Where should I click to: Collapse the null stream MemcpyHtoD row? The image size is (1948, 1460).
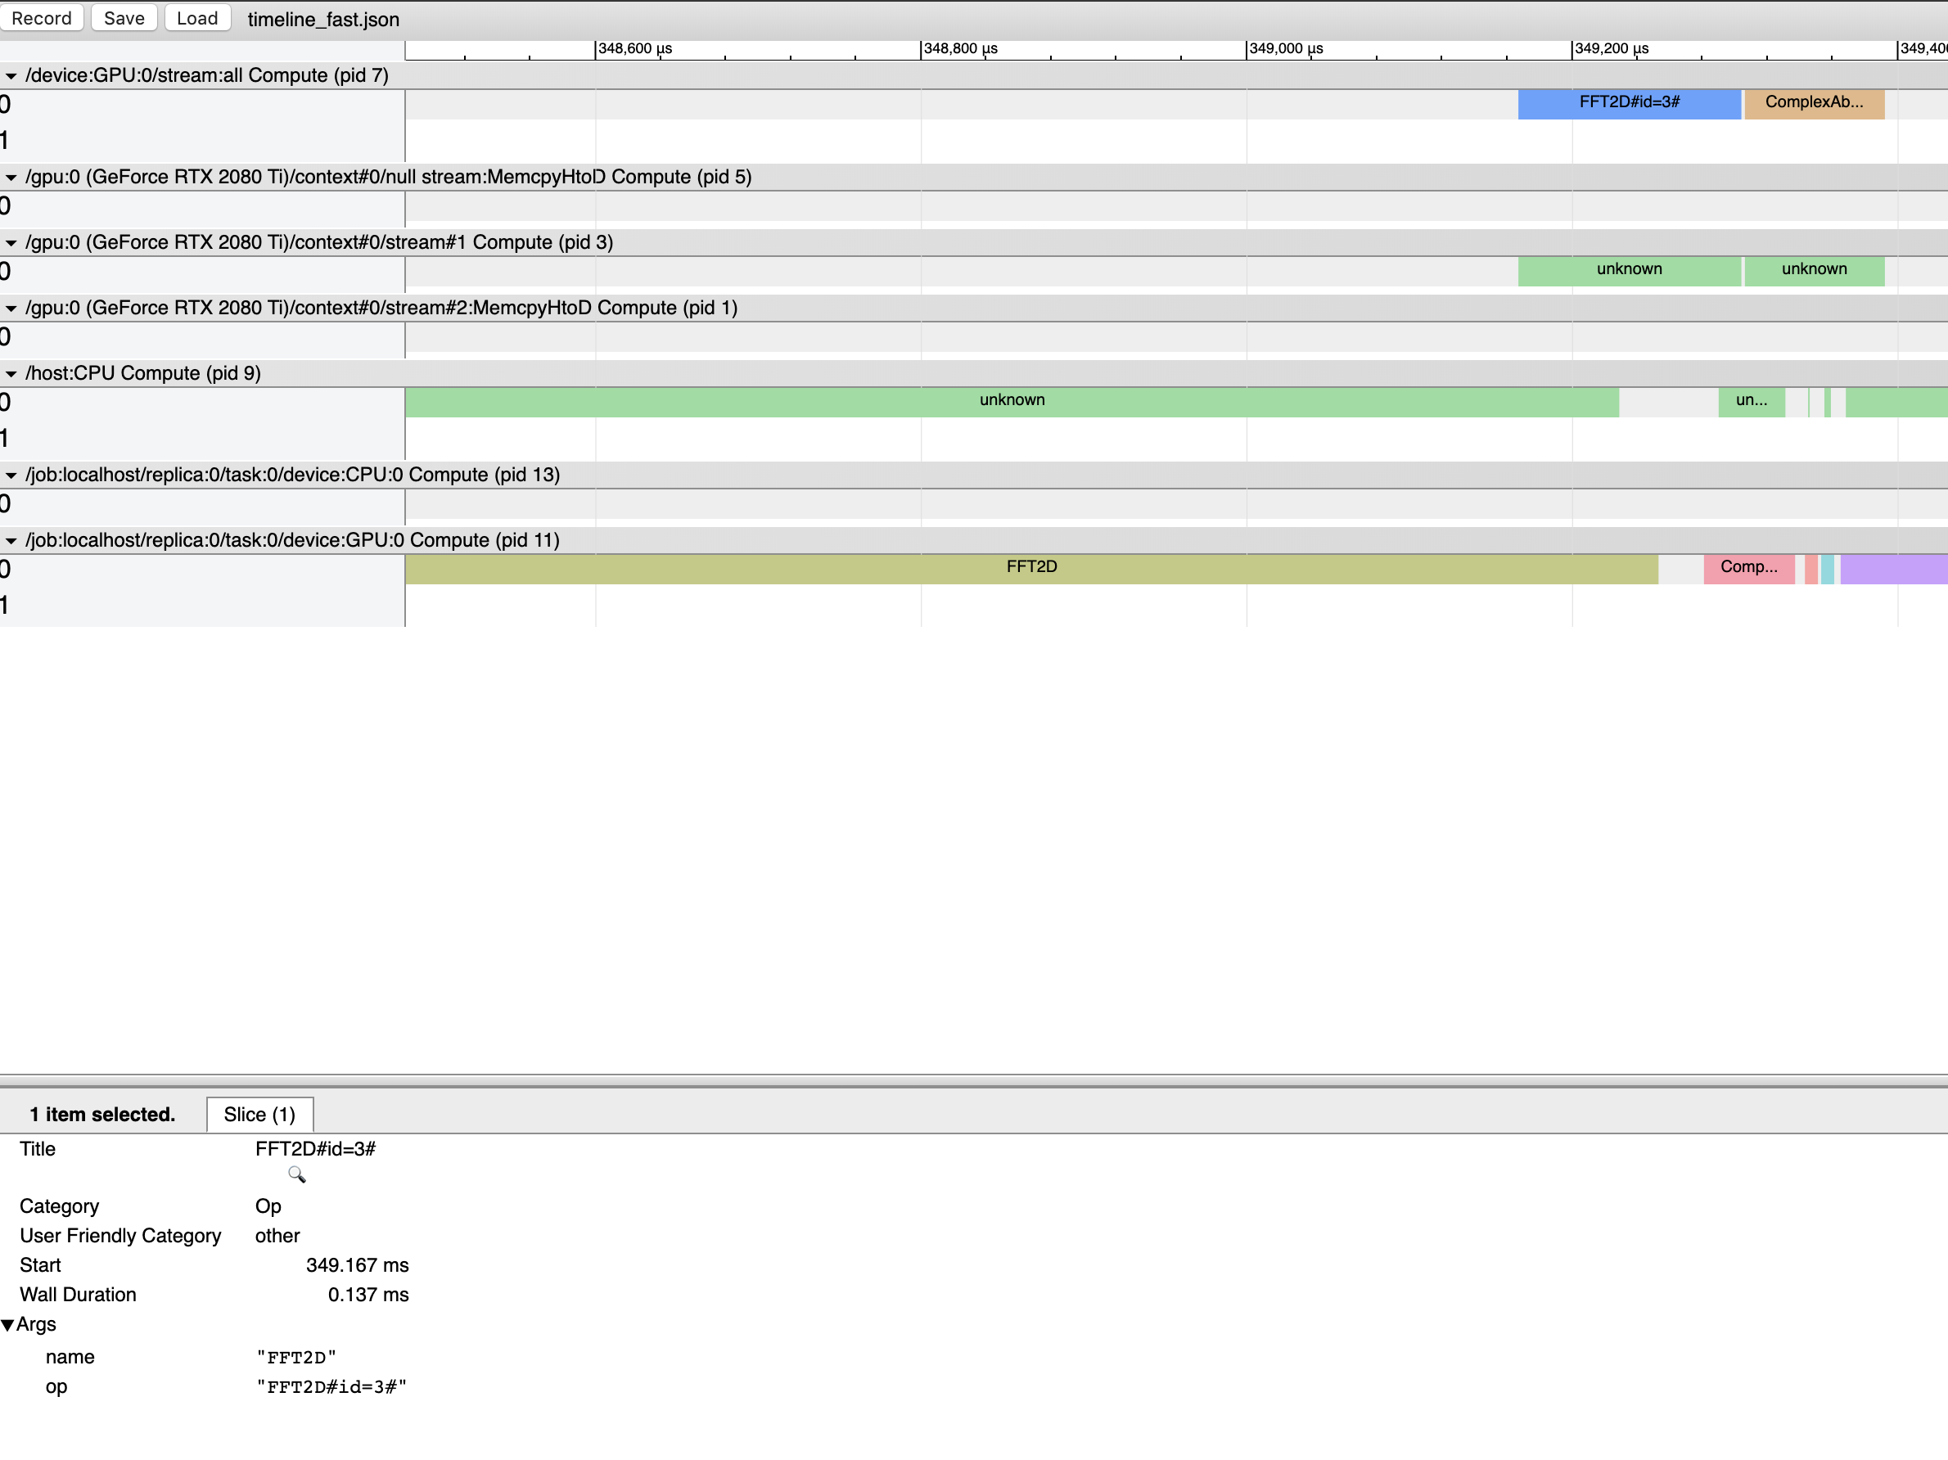pyautogui.click(x=11, y=176)
